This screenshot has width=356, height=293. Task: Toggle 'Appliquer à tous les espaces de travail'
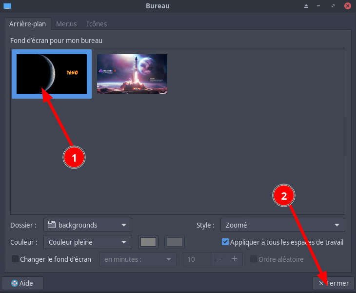click(225, 242)
